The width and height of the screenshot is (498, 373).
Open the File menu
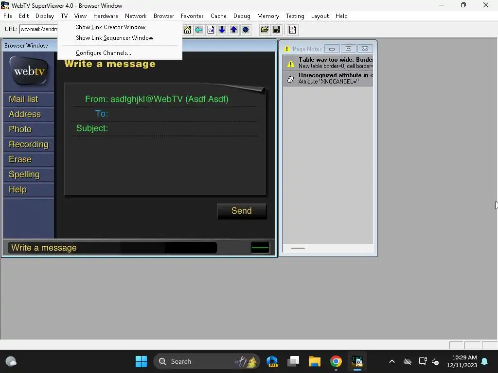point(8,16)
